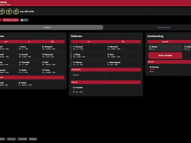Click the R. Piche player card
Viewport: 191px width, 143px height.
[53, 71]
